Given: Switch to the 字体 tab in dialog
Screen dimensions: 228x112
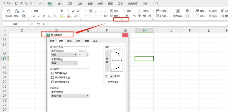Looking at the screenshot, I should coord(70,41).
